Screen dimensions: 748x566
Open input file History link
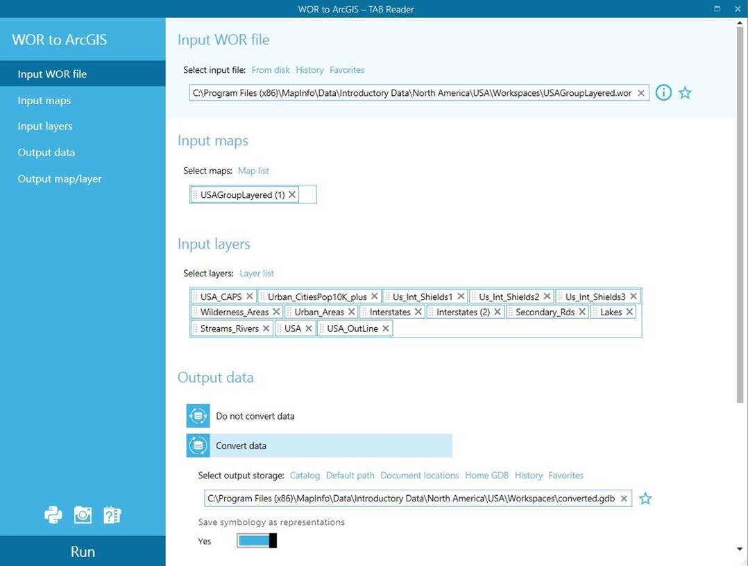[309, 69]
